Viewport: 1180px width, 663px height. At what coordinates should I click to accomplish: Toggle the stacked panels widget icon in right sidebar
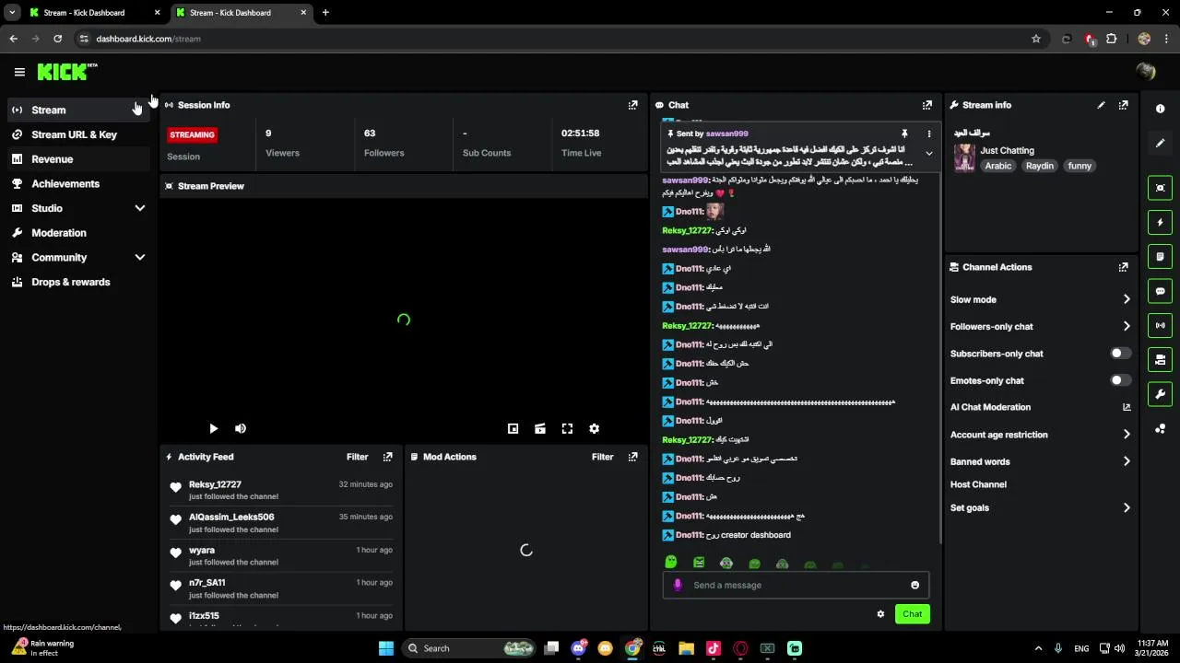pos(1160,359)
